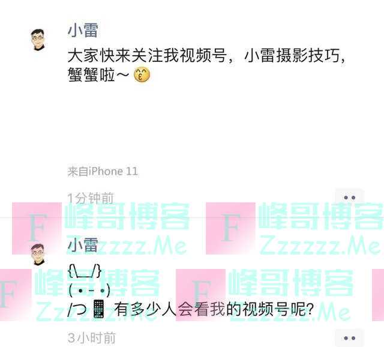Open the 小雷 name link above the photography post
Viewport: 384px width, 347px height.
(83, 31)
